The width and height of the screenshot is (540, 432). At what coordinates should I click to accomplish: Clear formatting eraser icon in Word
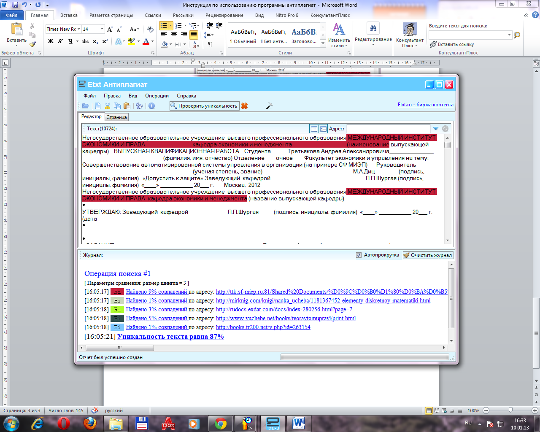150,29
